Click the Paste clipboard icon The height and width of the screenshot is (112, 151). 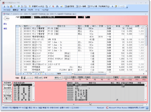coord(11,6)
